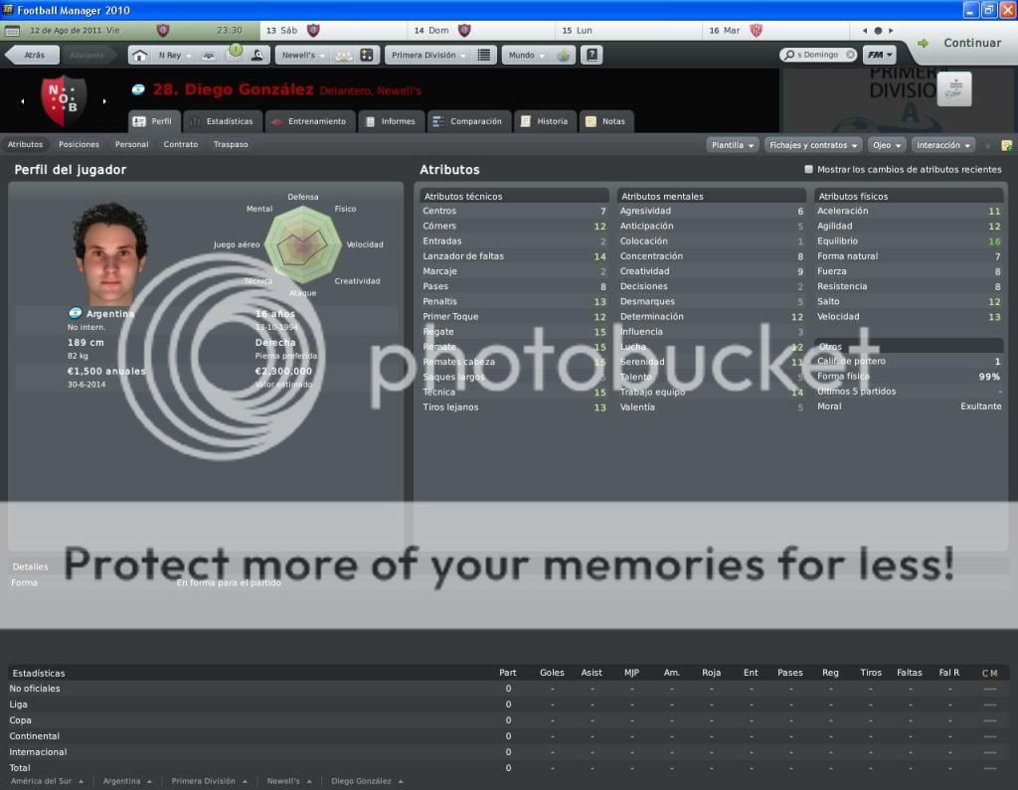Viewport: 1018px width, 790px height.
Task: Click the Newell's club crest
Action: point(64,100)
